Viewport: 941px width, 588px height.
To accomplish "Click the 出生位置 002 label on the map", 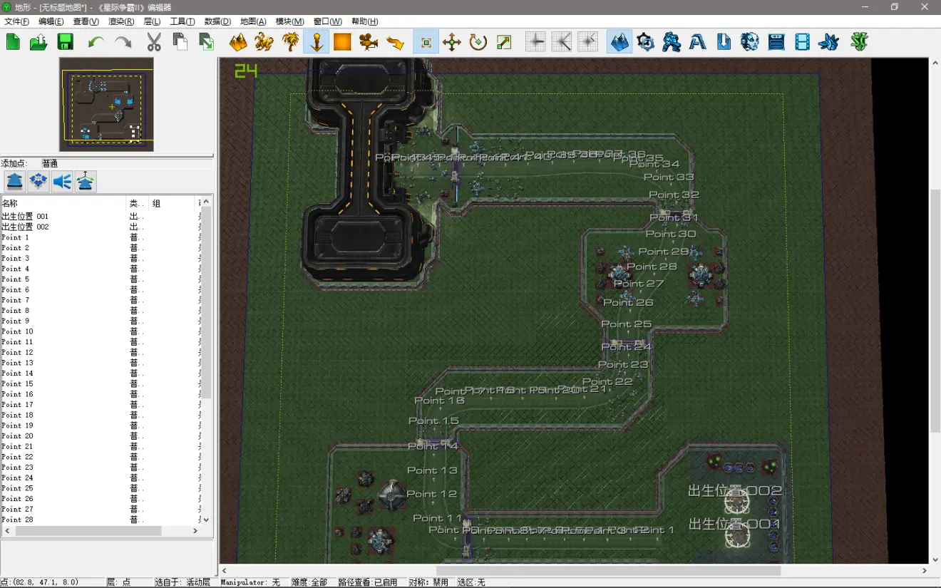I will (x=735, y=490).
